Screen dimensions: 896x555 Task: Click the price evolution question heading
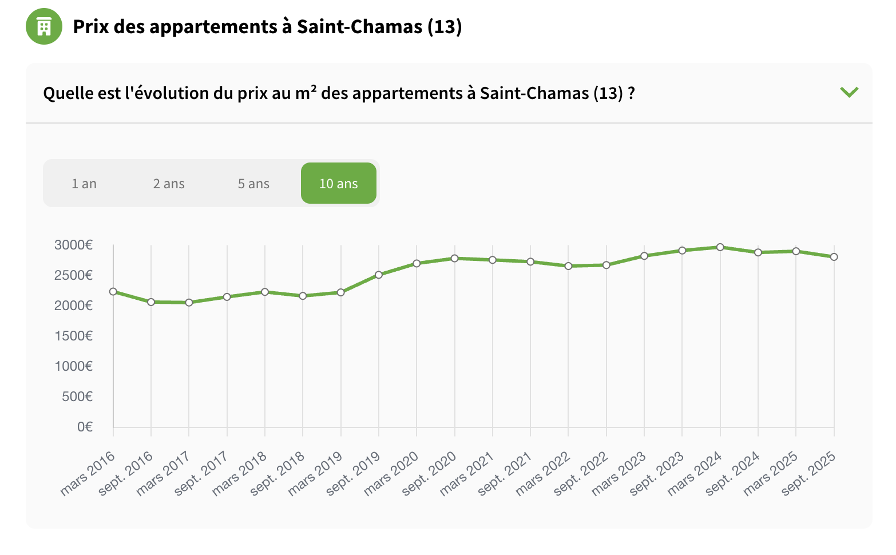pos(339,93)
